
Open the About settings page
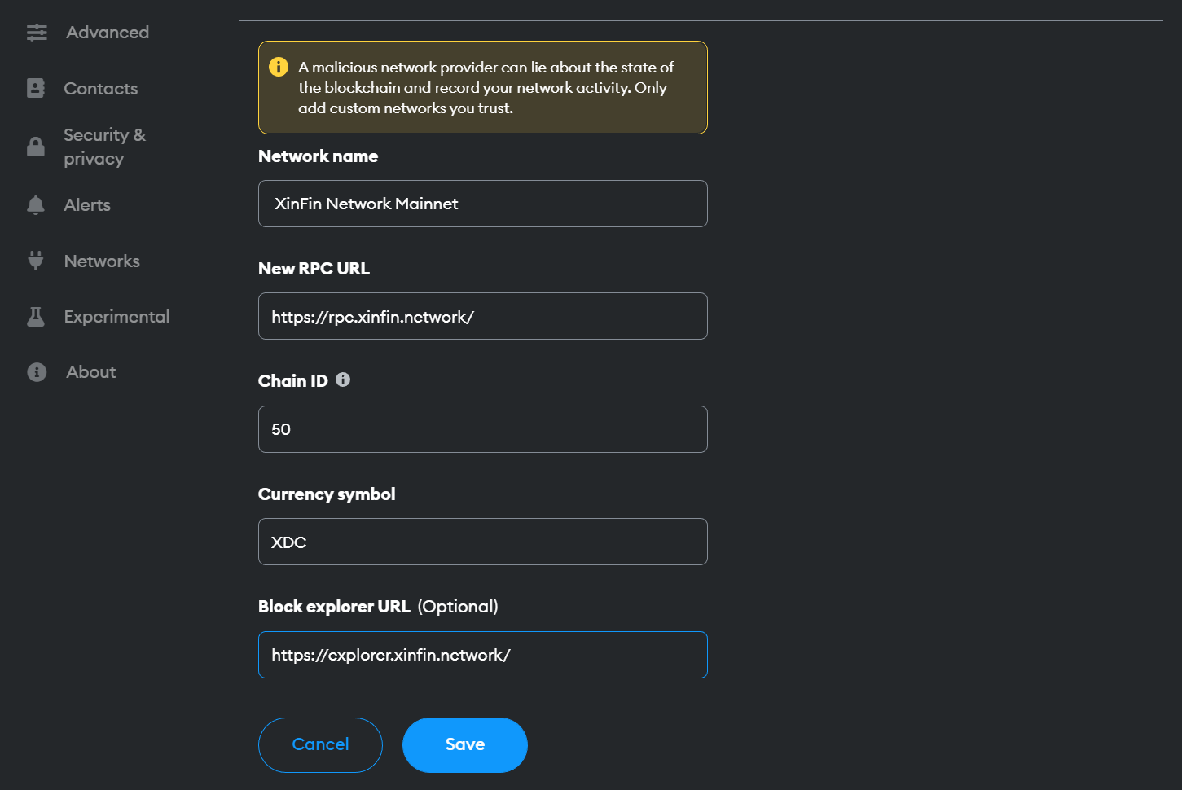[90, 371]
